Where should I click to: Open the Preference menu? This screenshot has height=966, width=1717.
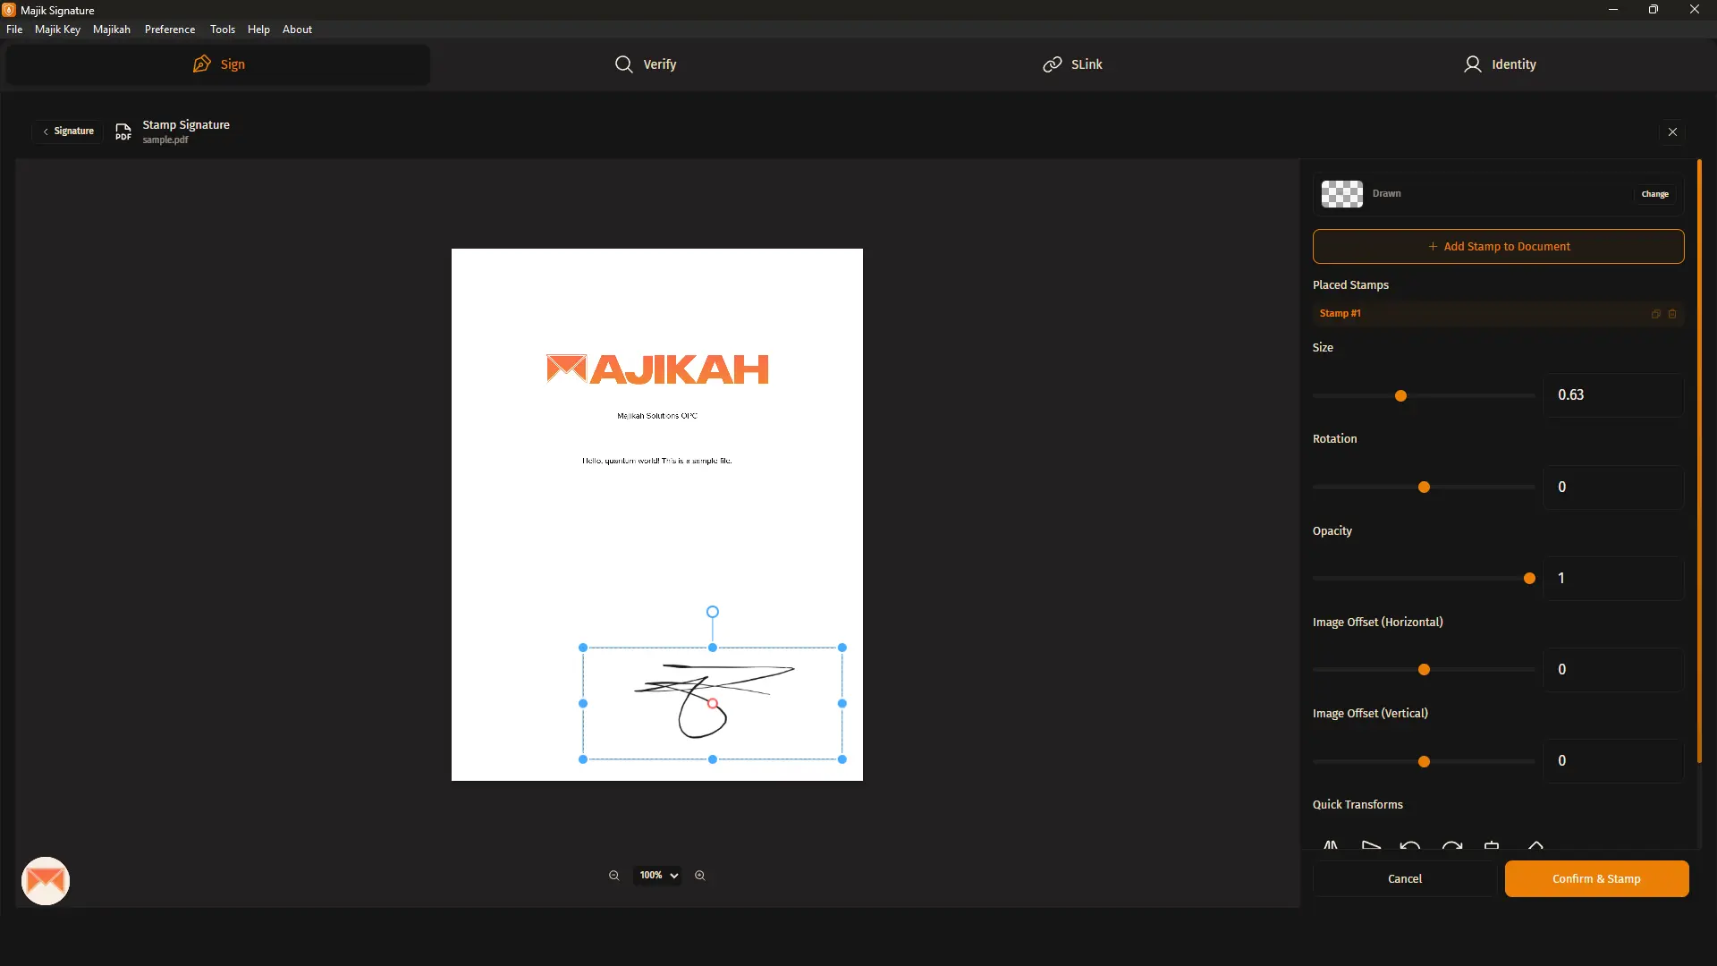coord(170,30)
